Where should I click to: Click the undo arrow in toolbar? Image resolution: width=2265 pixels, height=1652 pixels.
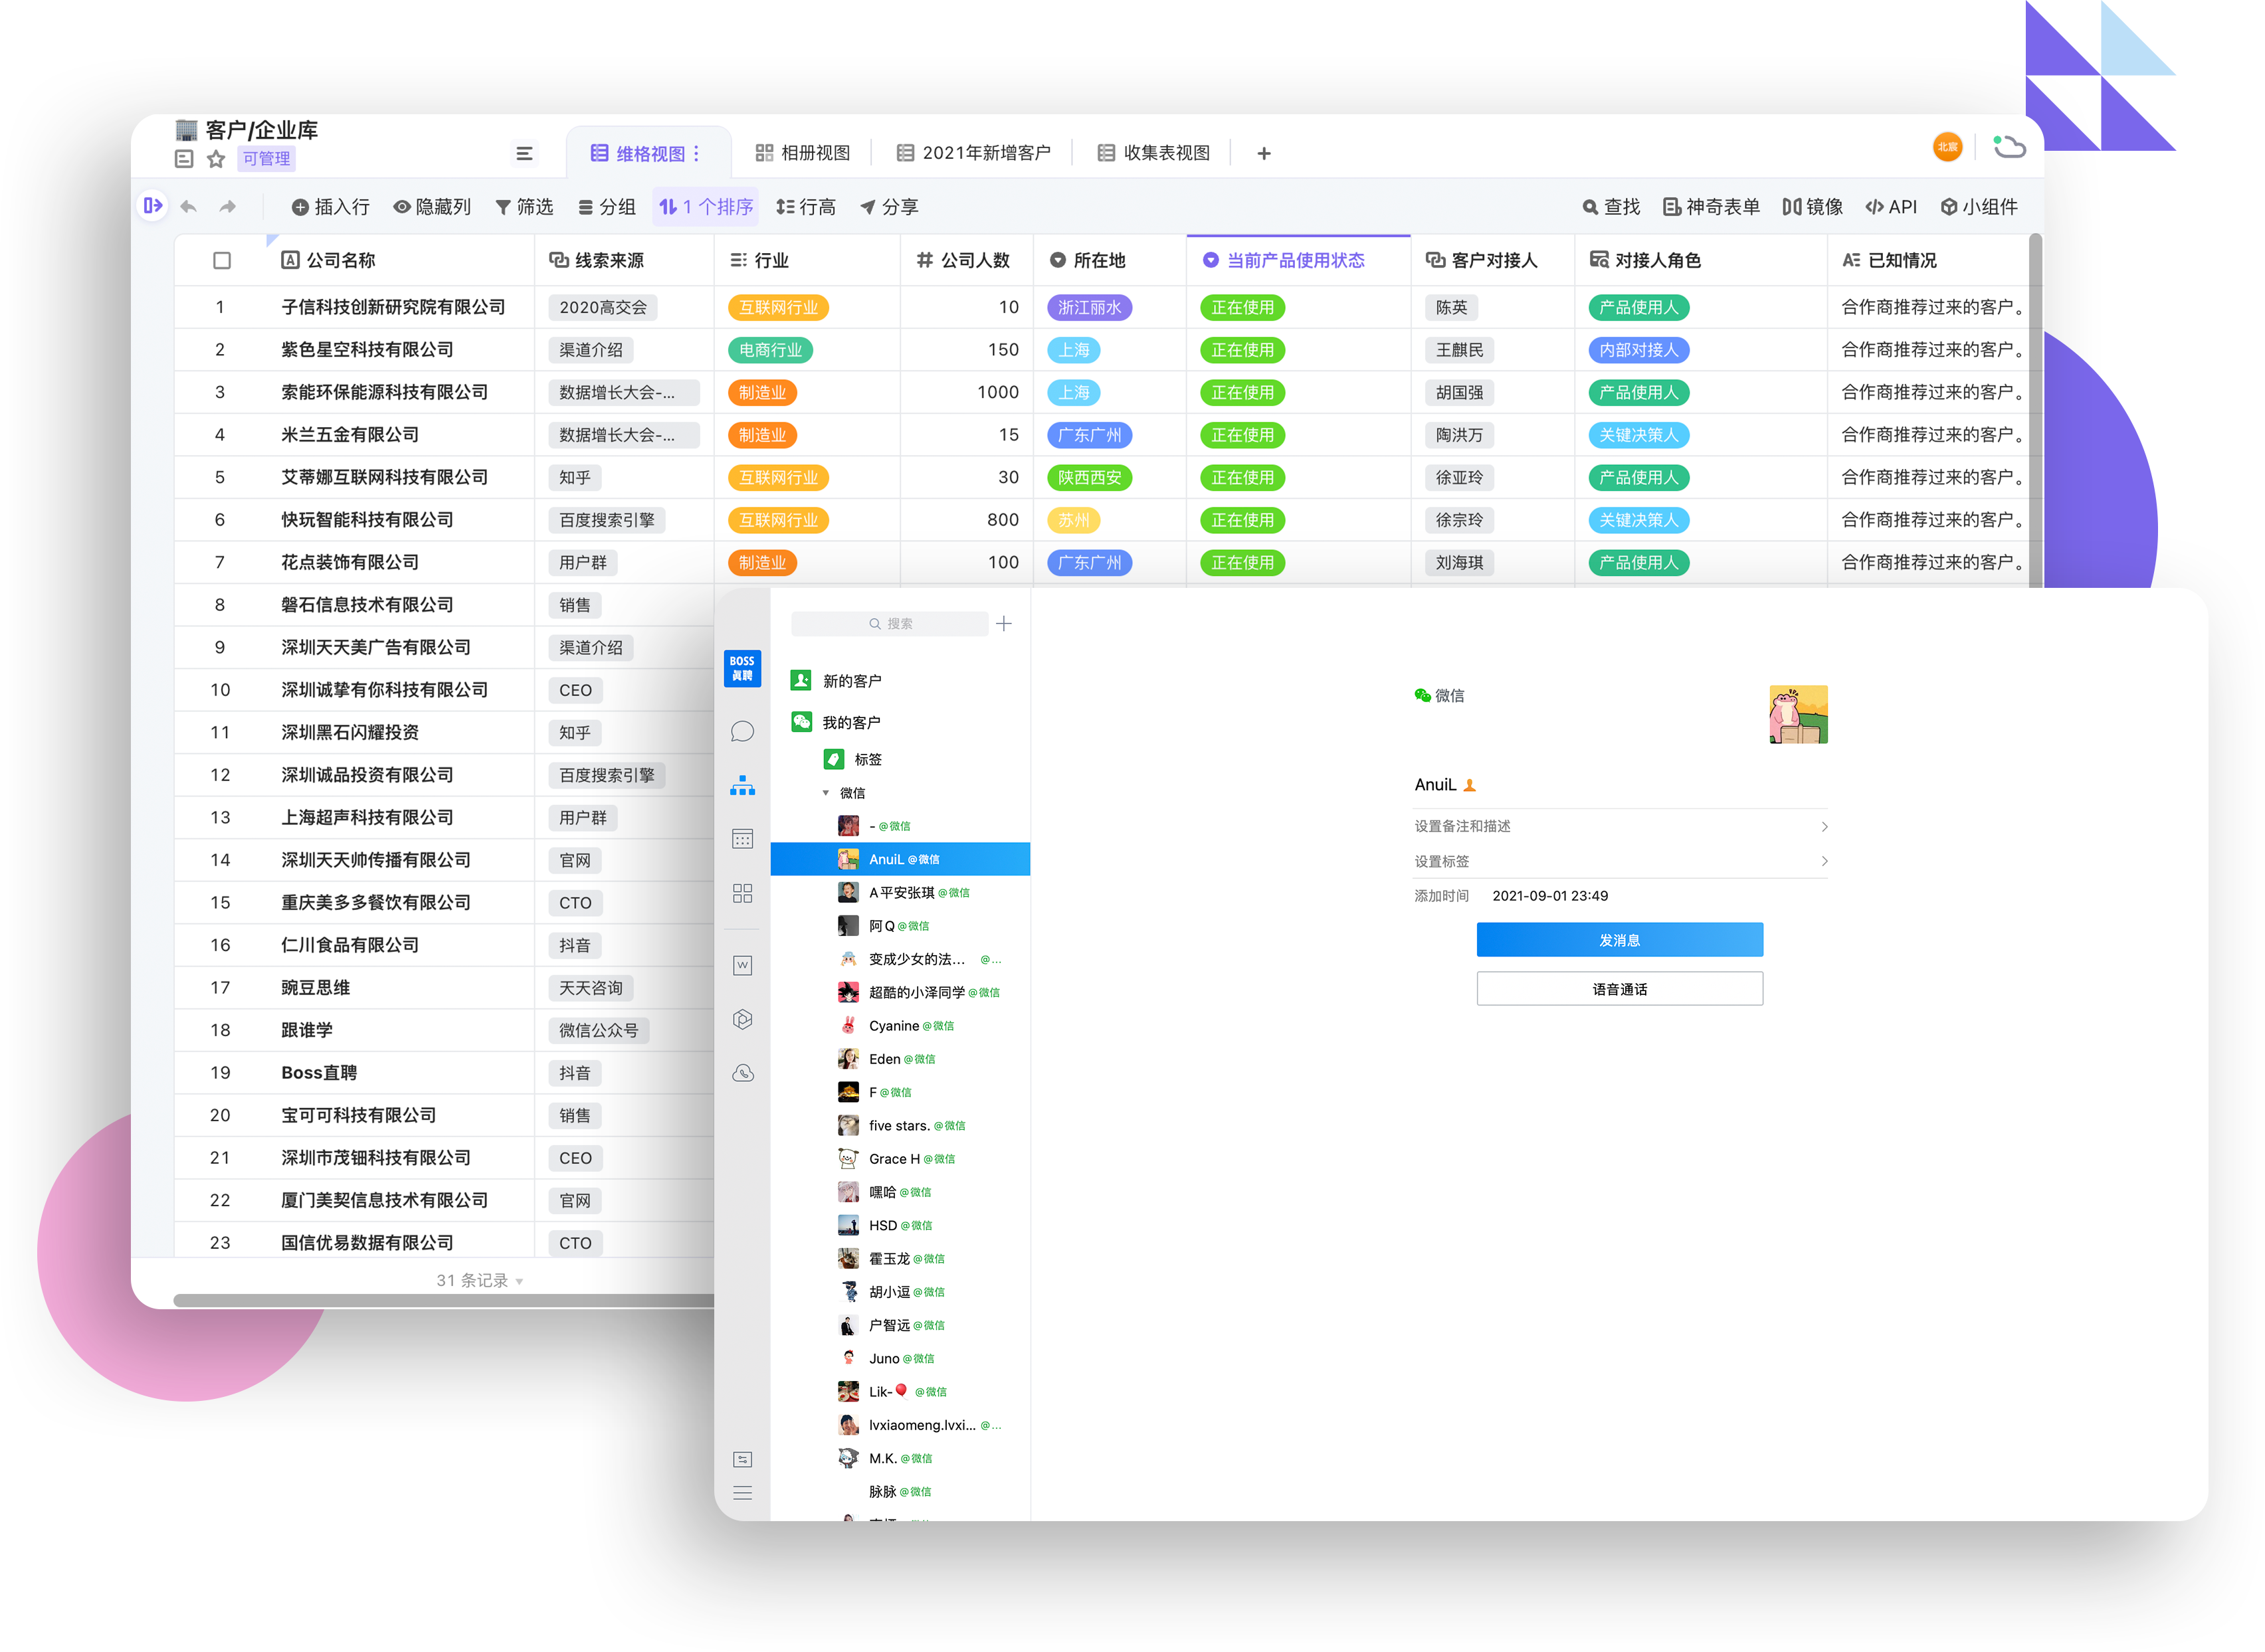(189, 207)
